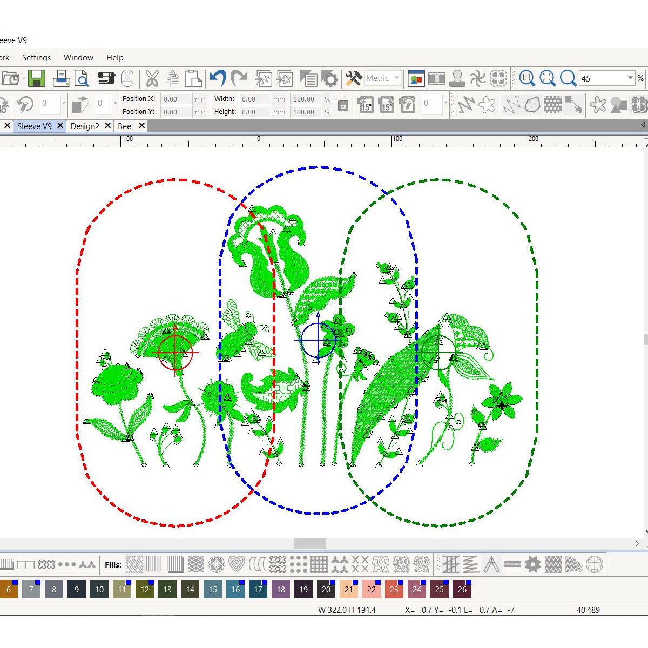Switch to the Bee tab
The height and width of the screenshot is (648, 648).
(123, 125)
